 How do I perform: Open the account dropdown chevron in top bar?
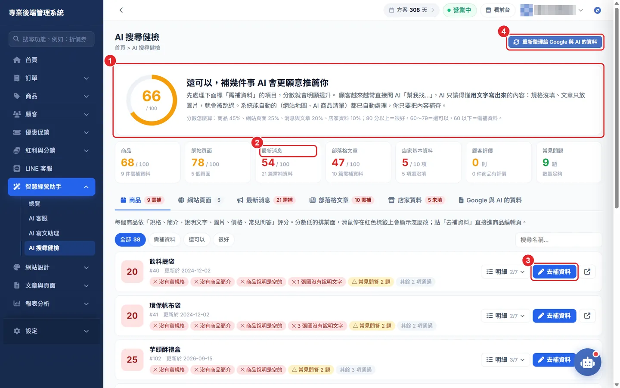(581, 10)
